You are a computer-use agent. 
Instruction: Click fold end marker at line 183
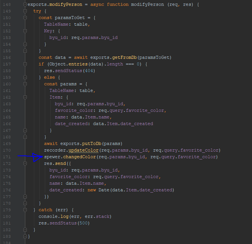click(25, 236)
